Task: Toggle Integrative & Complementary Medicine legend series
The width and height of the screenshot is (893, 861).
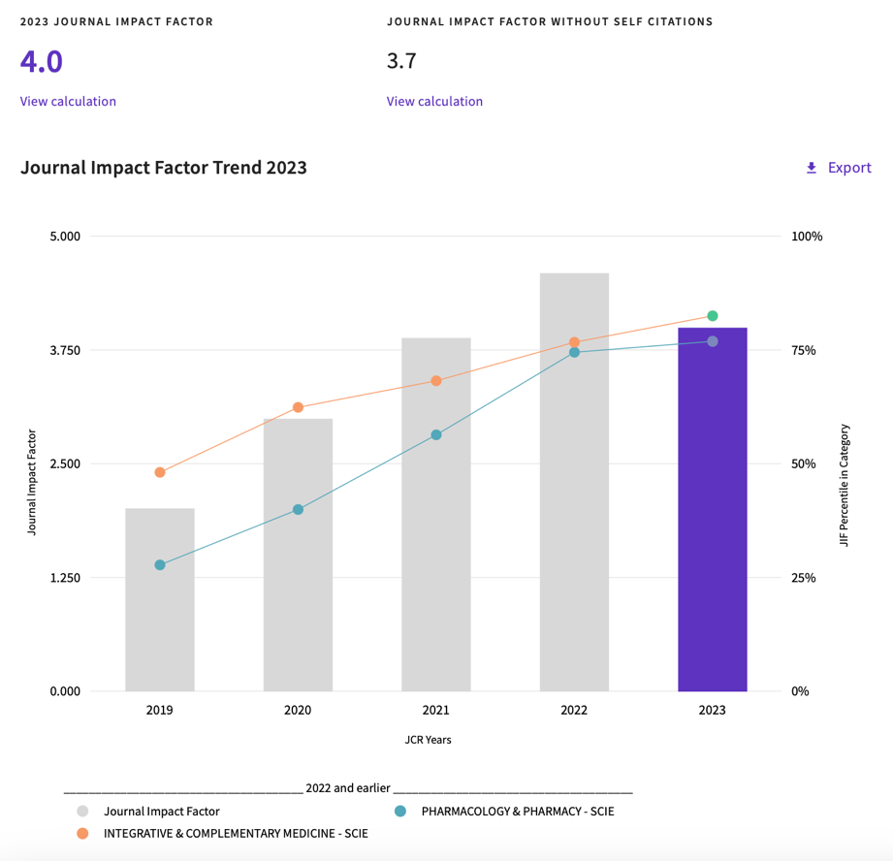Action: pos(236,833)
